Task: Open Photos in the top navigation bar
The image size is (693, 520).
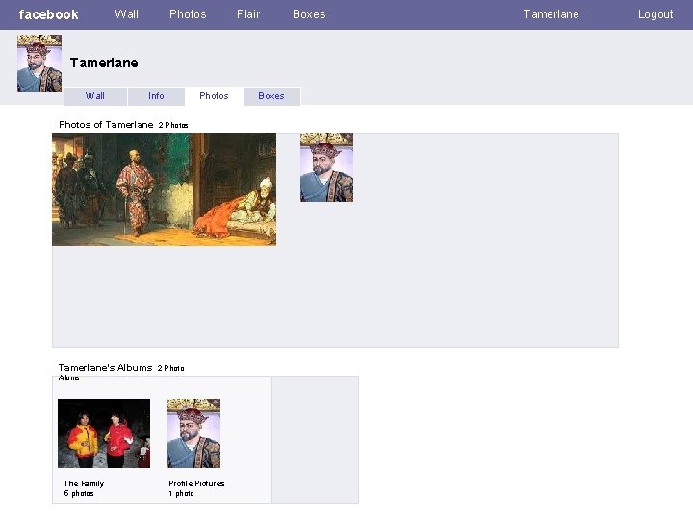Action: (x=188, y=14)
